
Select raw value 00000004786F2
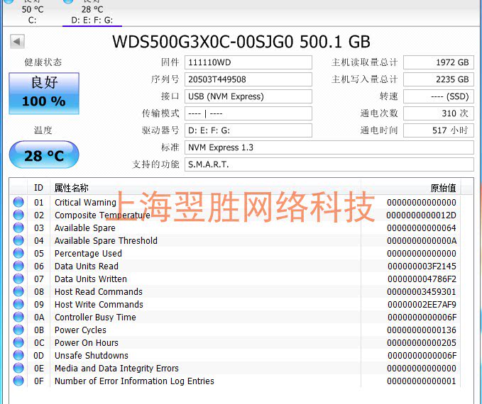422,279
